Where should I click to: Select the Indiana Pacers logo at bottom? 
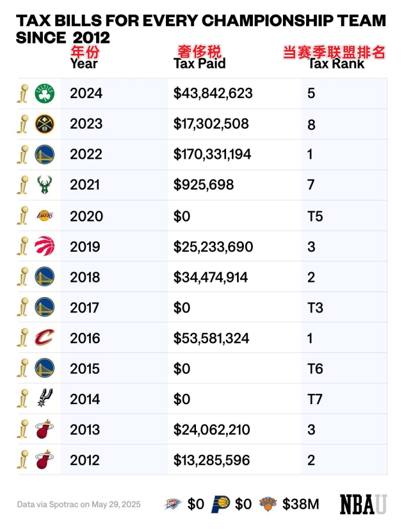(x=220, y=504)
